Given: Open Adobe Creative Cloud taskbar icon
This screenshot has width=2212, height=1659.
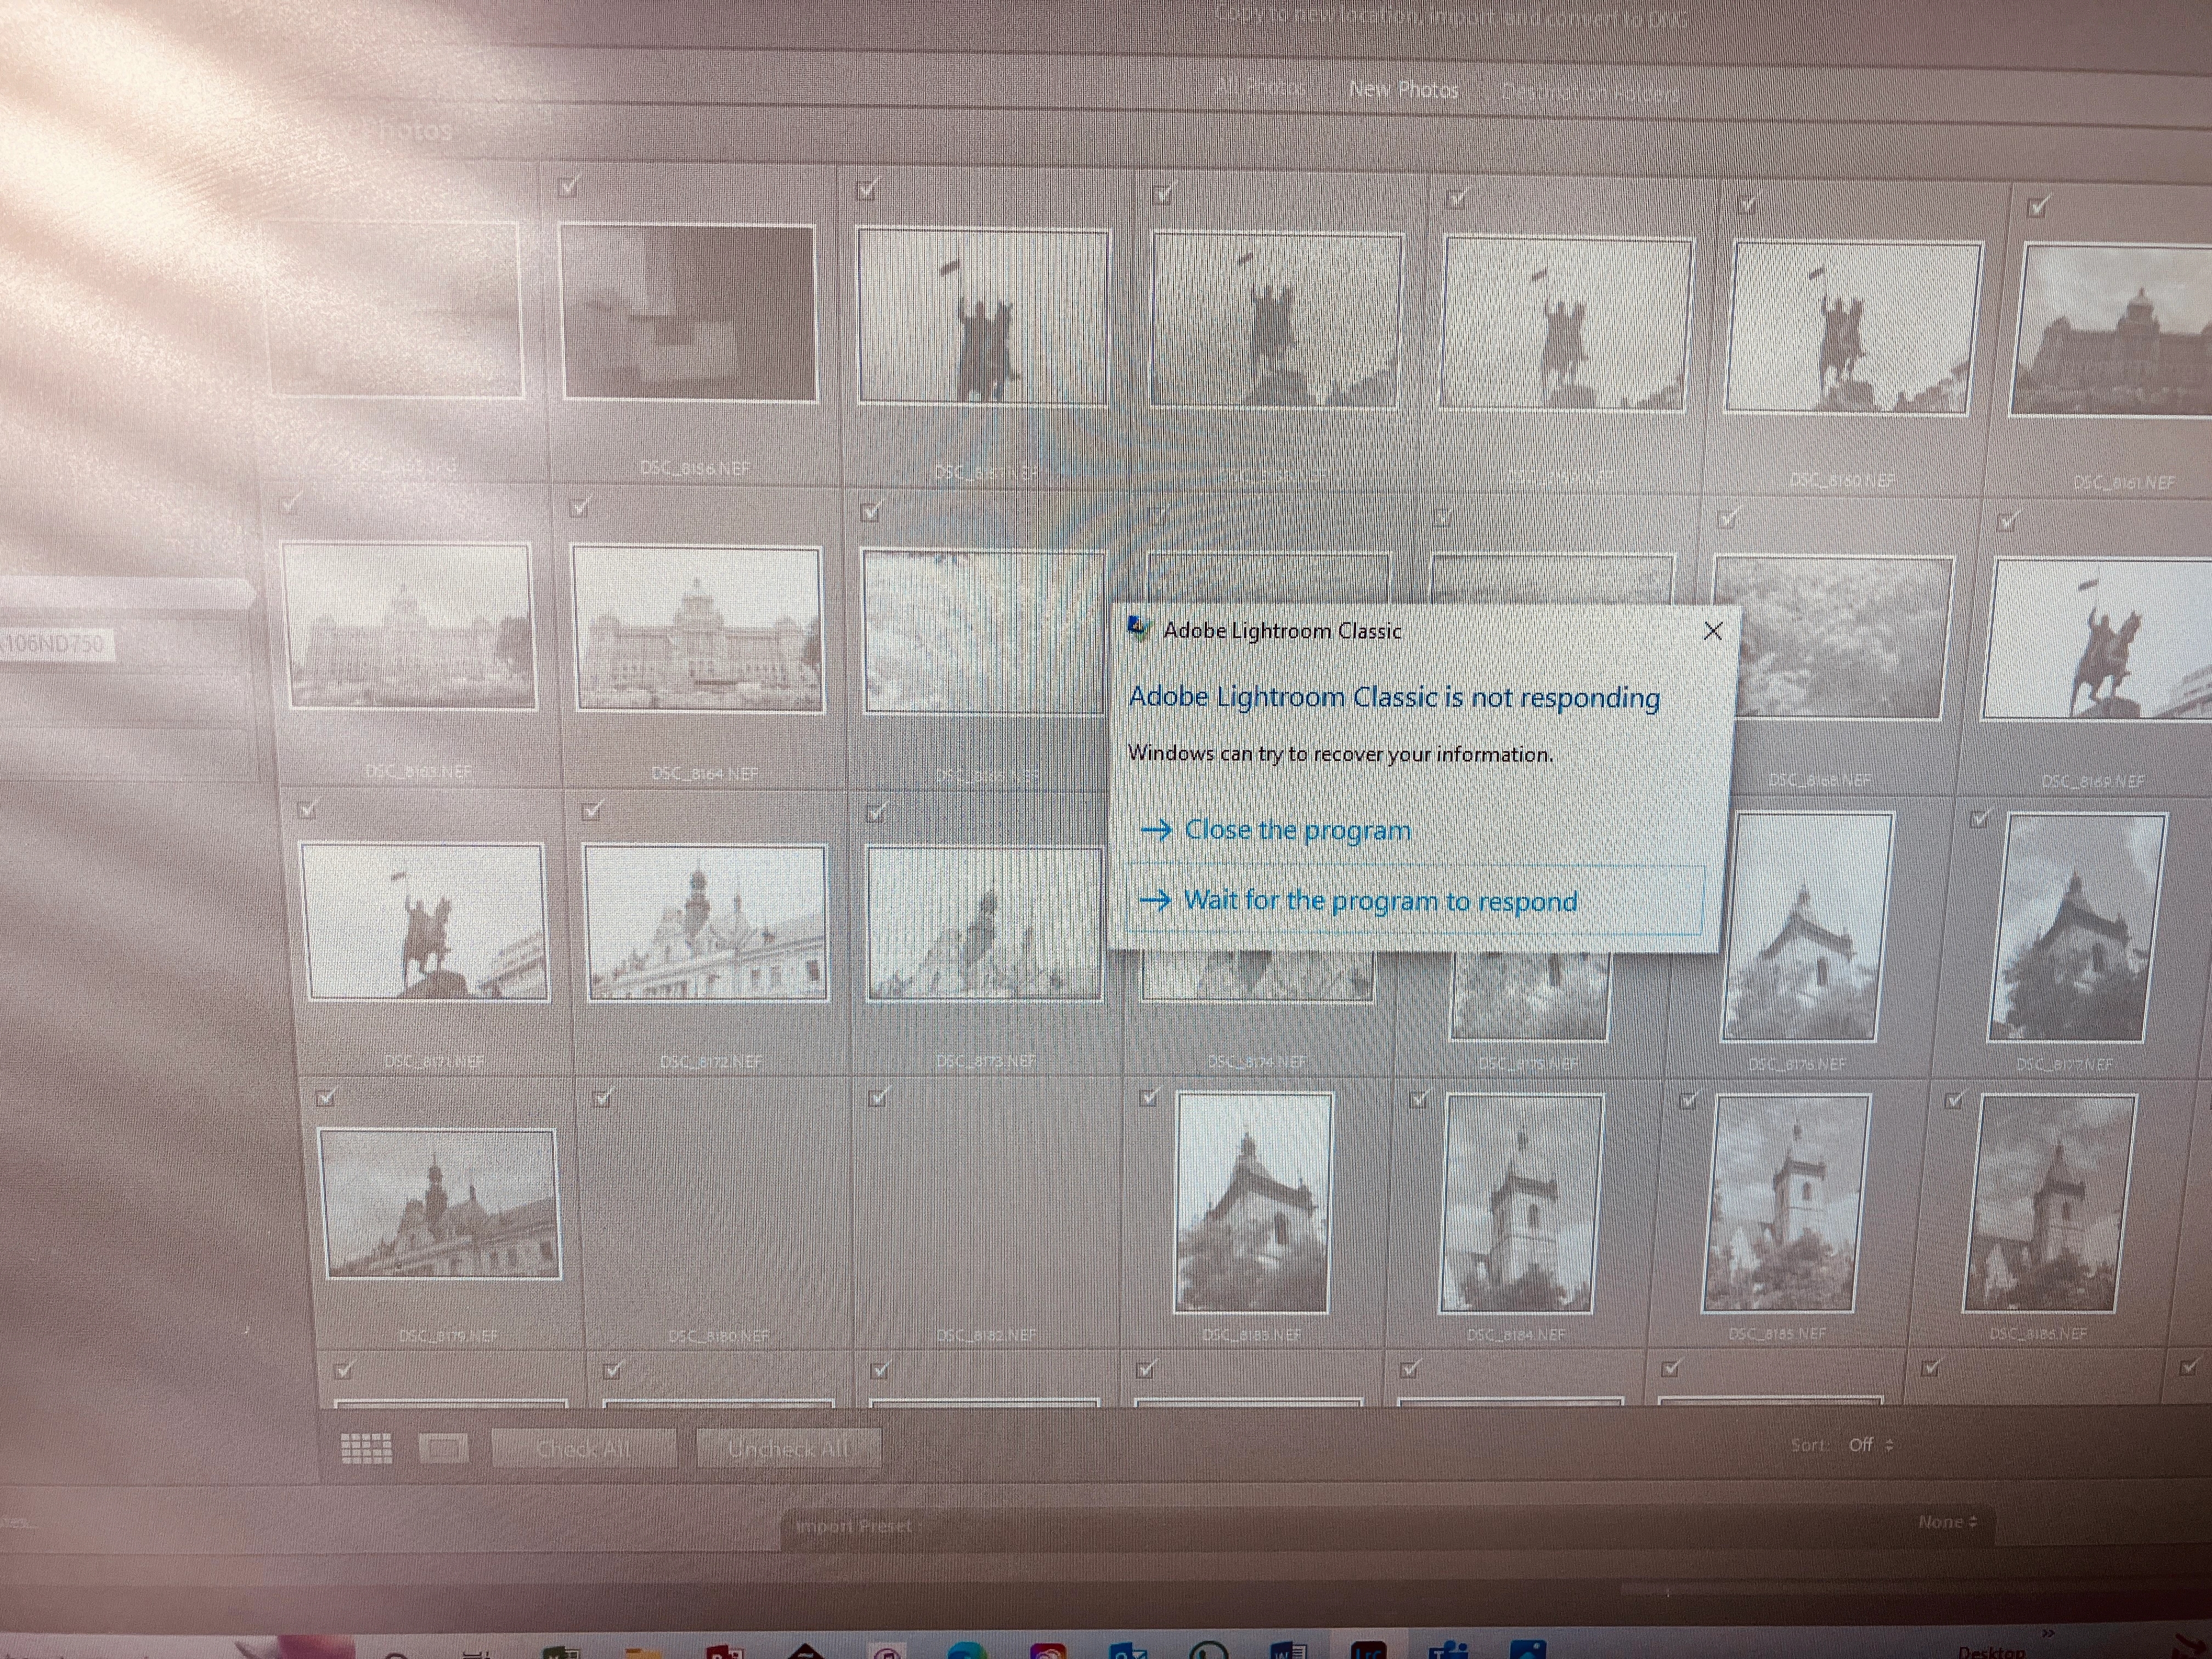Looking at the screenshot, I should [1047, 1651].
